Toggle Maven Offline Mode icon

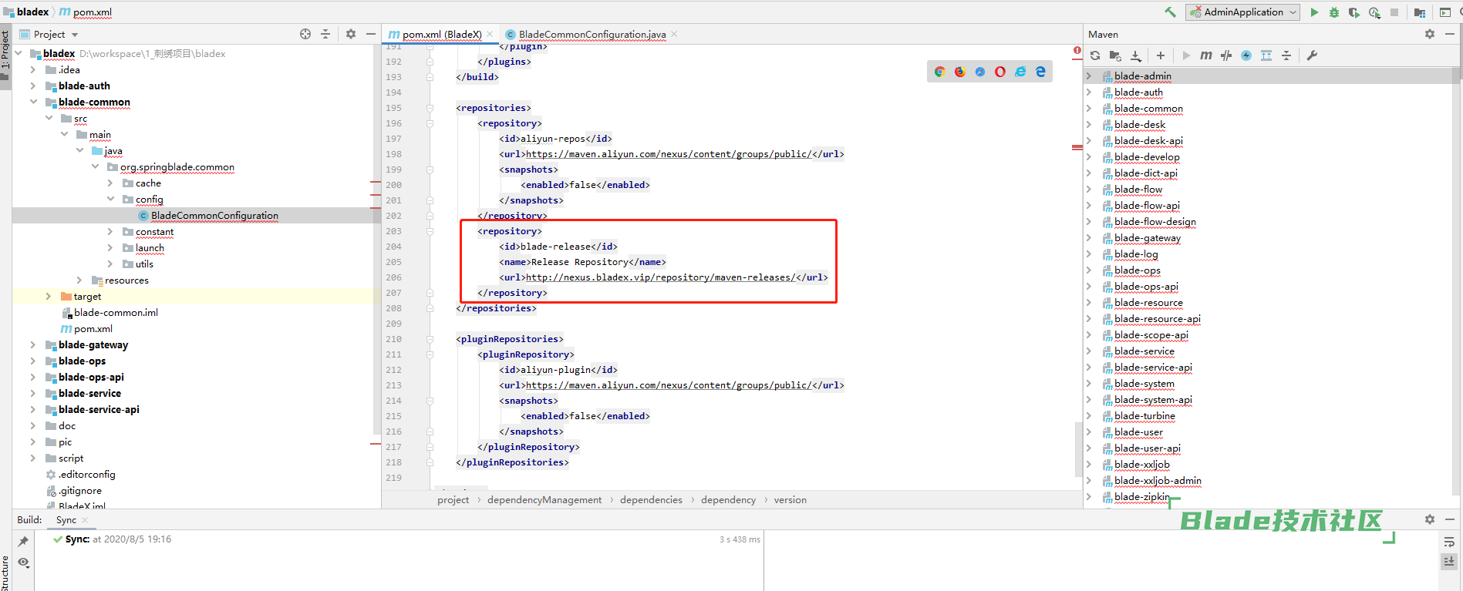pos(1226,55)
